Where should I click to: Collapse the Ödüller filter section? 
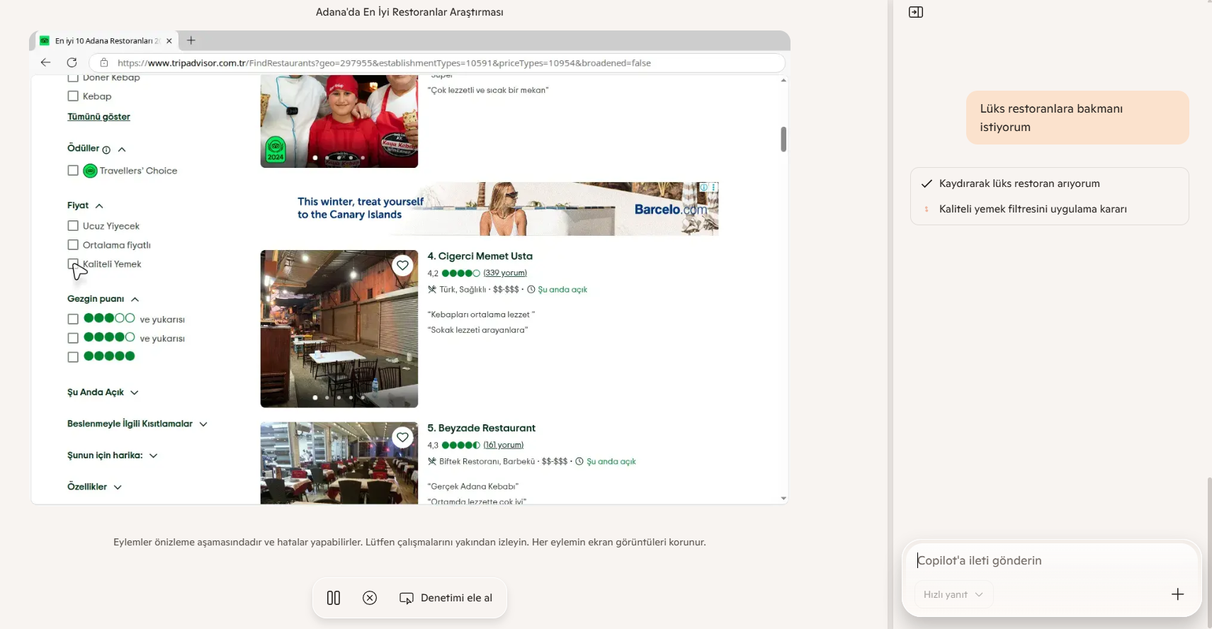coord(122,149)
